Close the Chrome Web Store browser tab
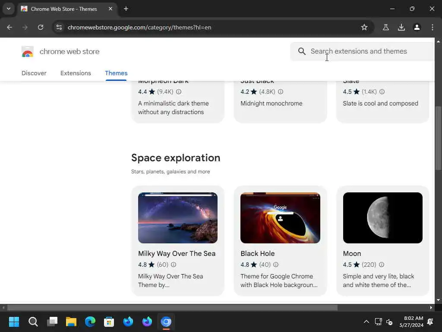 (x=110, y=9)
